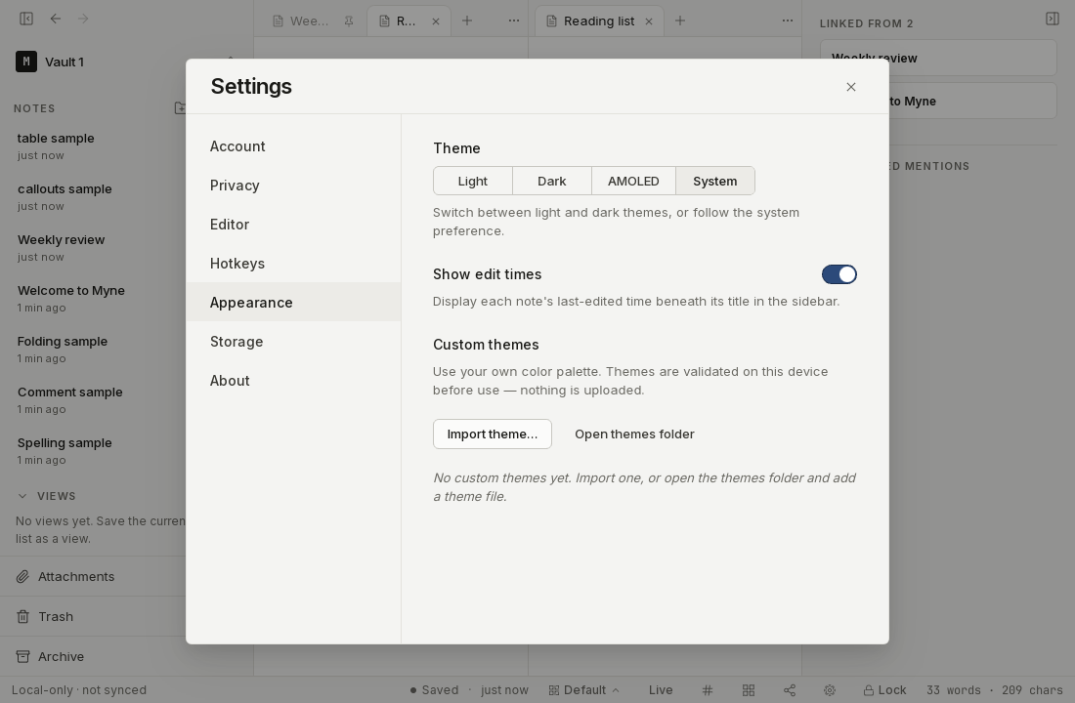
Task: Open settings gear in status bar
Action: (830, 690)
